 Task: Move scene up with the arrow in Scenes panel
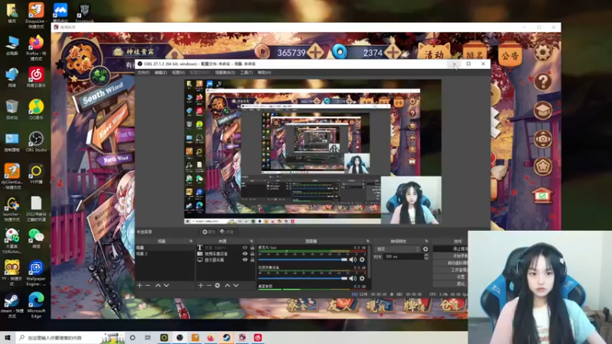[x=158, y=285]
